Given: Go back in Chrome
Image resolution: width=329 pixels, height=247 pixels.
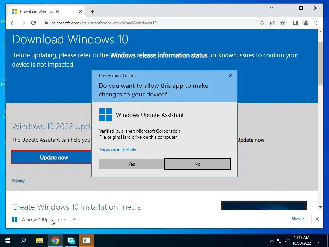Looking at the screenshot, I should [13, 23].
